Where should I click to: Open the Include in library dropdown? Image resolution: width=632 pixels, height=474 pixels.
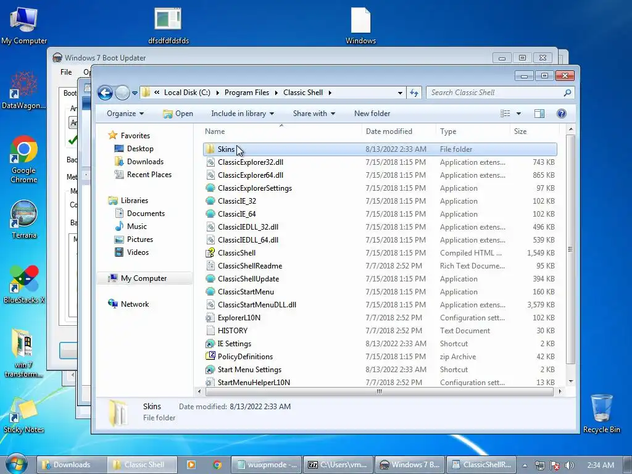pos(243,114)
